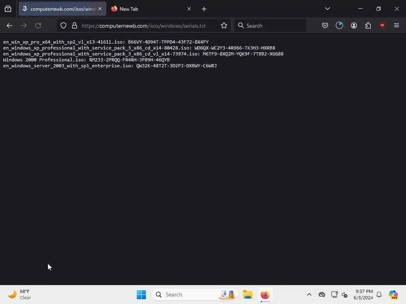Open File Explorer from the taskbar
Screen dimensions: 406x304
pos(248,294)
